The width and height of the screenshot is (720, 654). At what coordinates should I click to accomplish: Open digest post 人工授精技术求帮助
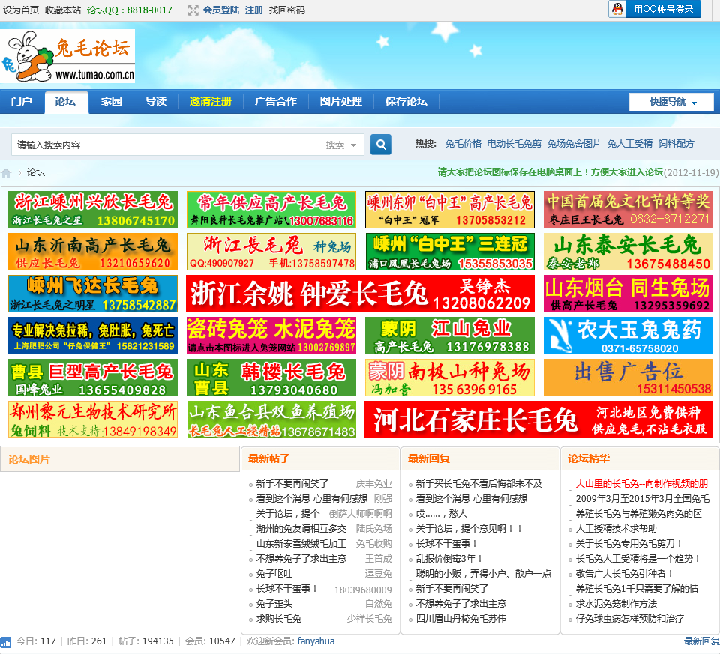(x=616, y=529)
